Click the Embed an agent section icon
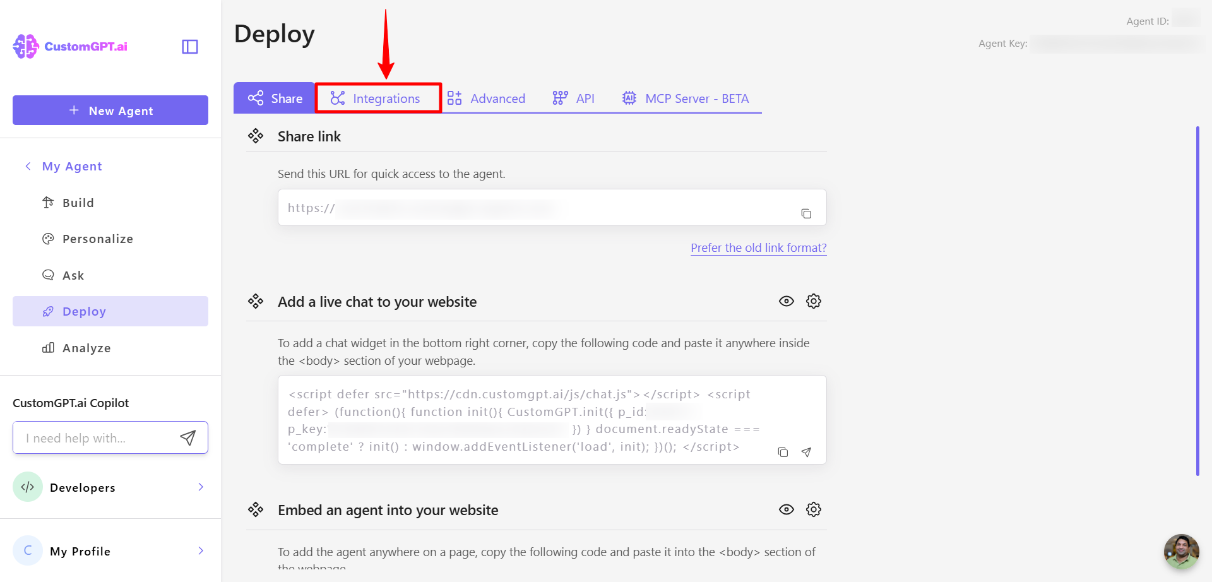This screenshot has height=582, width=1212. pyautogui.click(x=256, y=509)
